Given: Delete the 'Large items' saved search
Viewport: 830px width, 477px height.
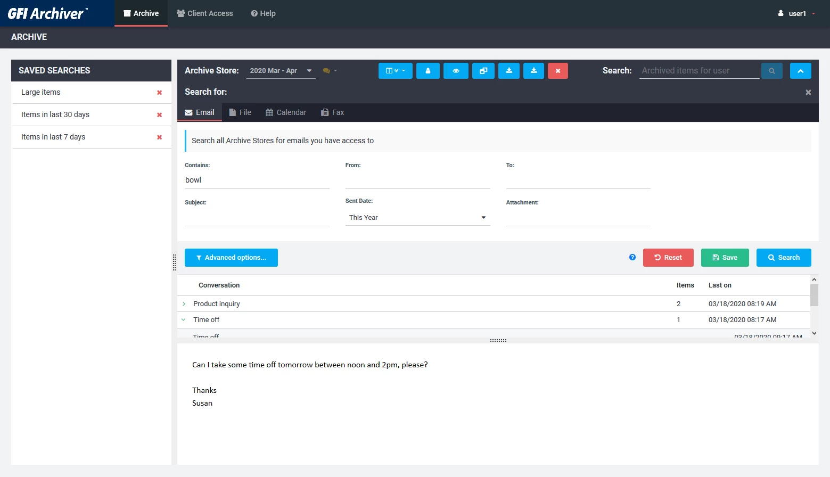Looking at the screenshot, I should pyautogui.click(x=159, y=93).
